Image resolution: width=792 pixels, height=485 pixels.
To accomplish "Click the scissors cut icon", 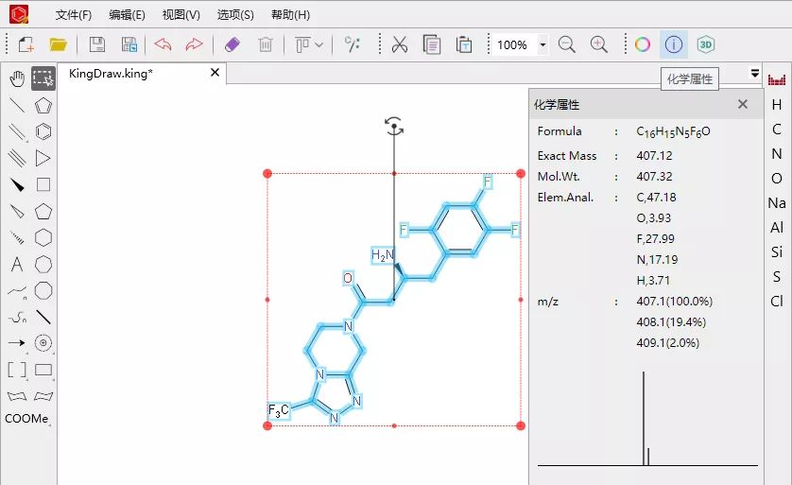I will tap(399, 44).
